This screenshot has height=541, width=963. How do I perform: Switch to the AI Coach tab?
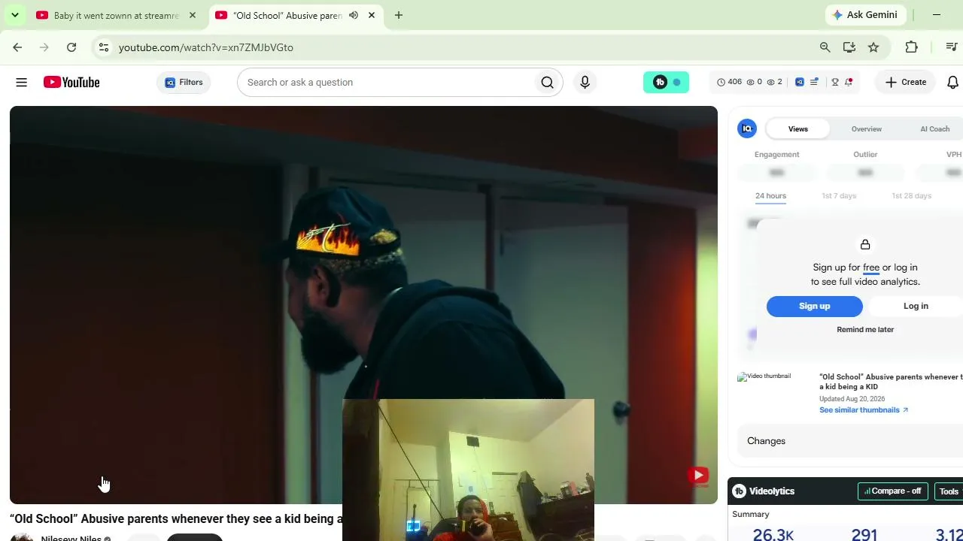935,129
